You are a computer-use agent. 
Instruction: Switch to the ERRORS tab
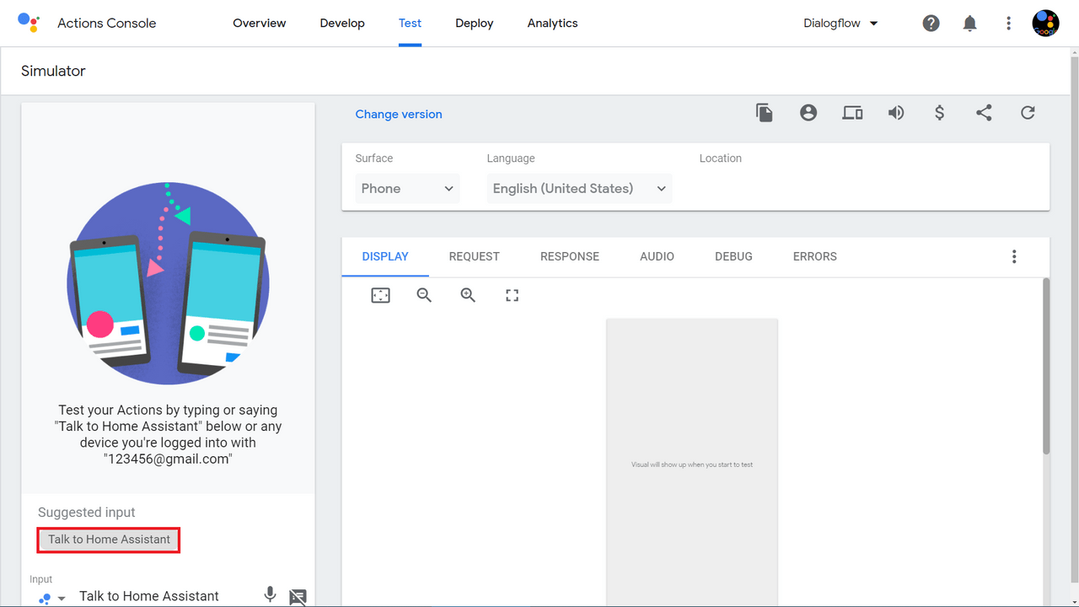(x=815, y=256)
